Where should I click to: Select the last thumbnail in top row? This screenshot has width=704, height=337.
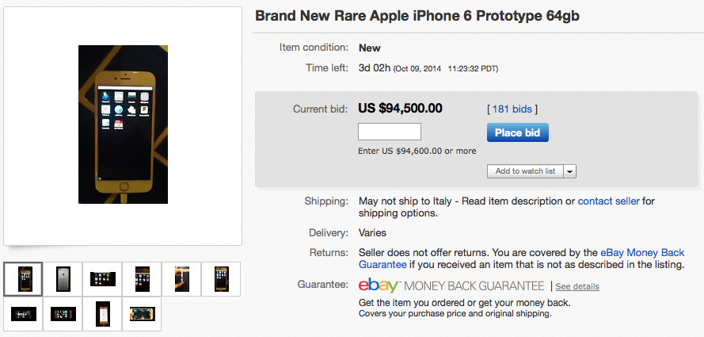tap(221, 279)
